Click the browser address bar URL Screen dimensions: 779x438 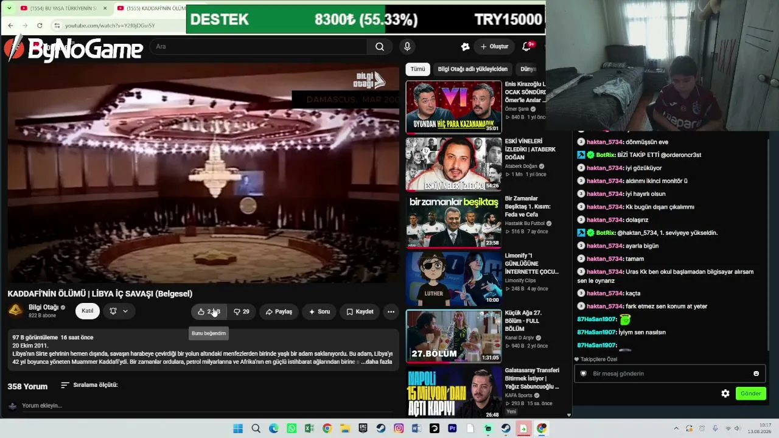tap(110, 26)
